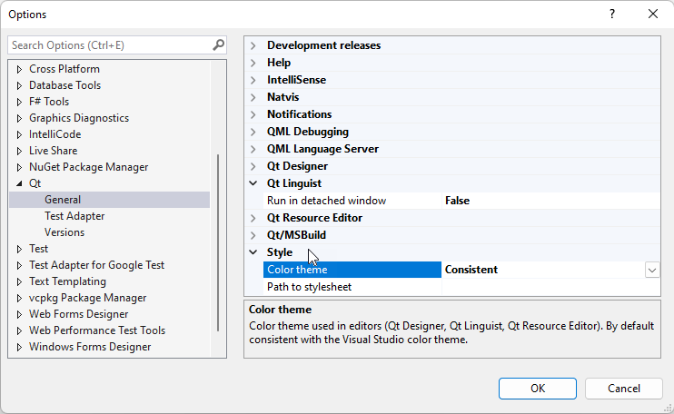Click the Cancel button

[x=624, y=389]
